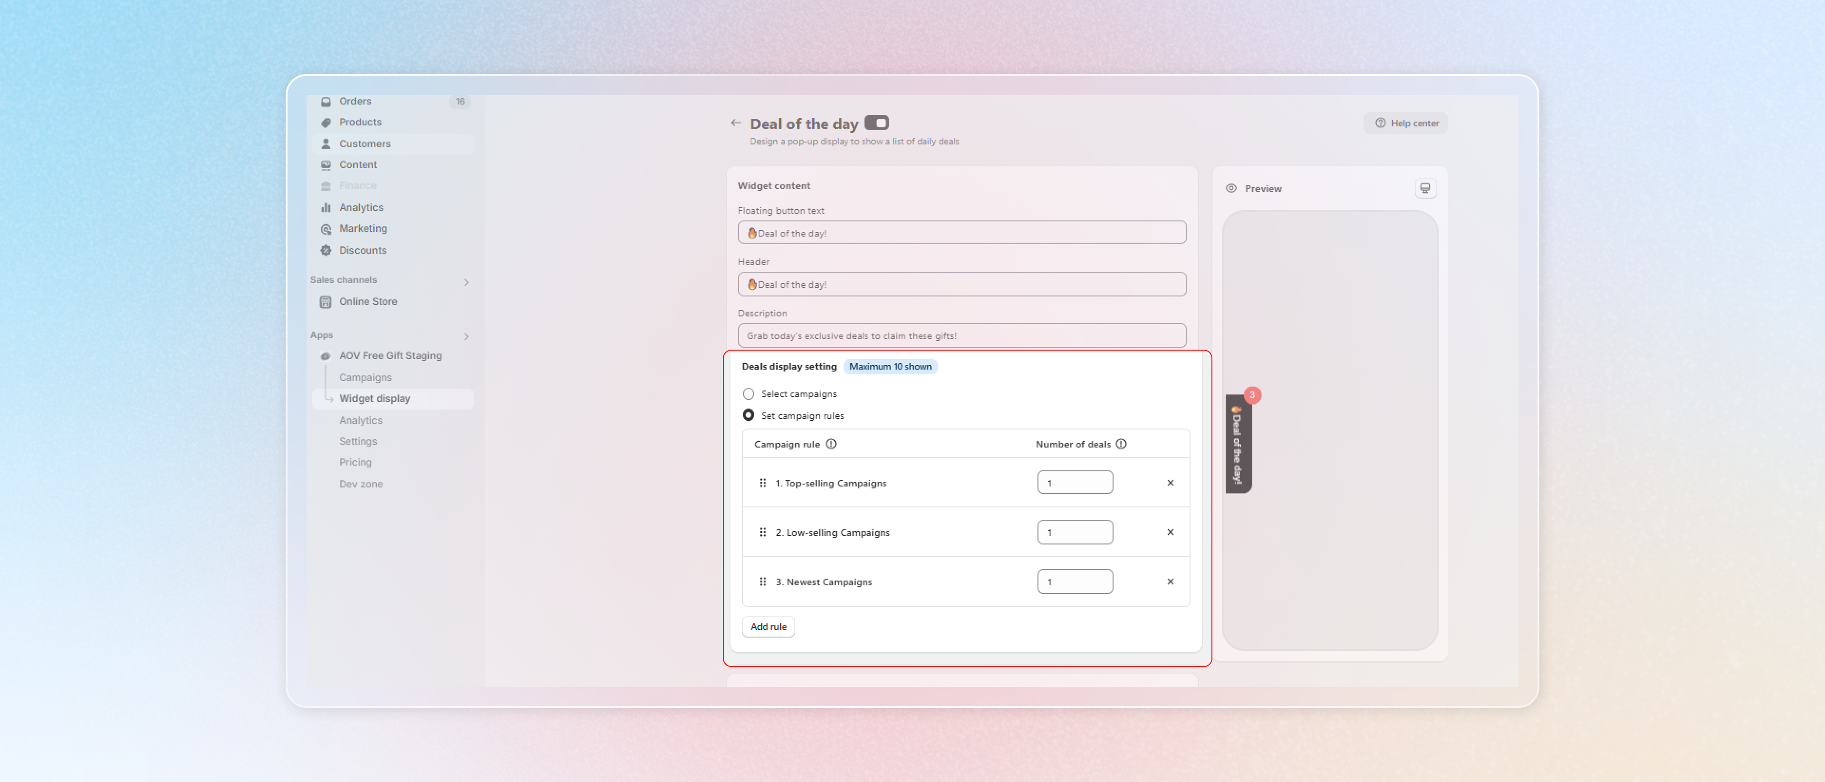Go to Discounts in sidebar
The image size is (1825, 782).
(x=362, y=250)
